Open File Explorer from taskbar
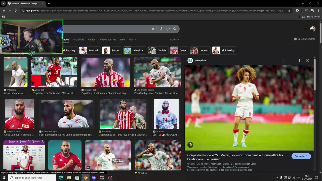This screenshot has width=322, height=181. pyautogui.click(x=69, y=178)
